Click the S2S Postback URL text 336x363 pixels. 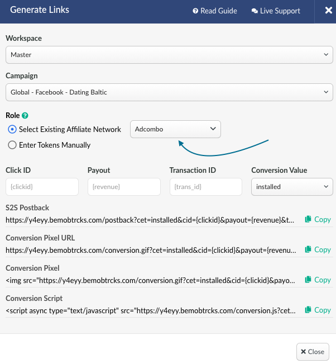150,220
